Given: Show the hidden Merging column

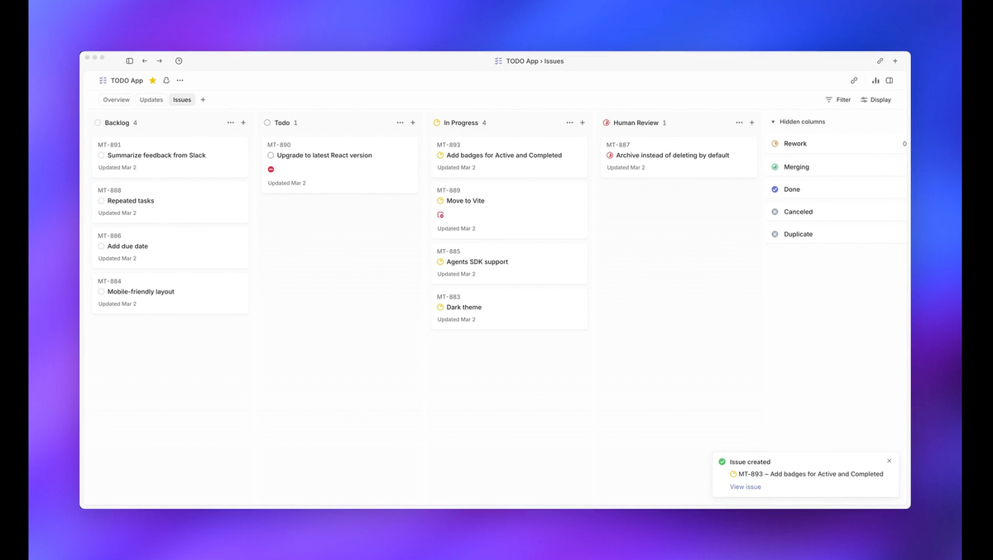Looking at the screenshot, I should [x=838, y=167].
